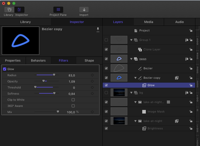Toggle the Project Pane button
200x146 pixels.
click(58, 10)
